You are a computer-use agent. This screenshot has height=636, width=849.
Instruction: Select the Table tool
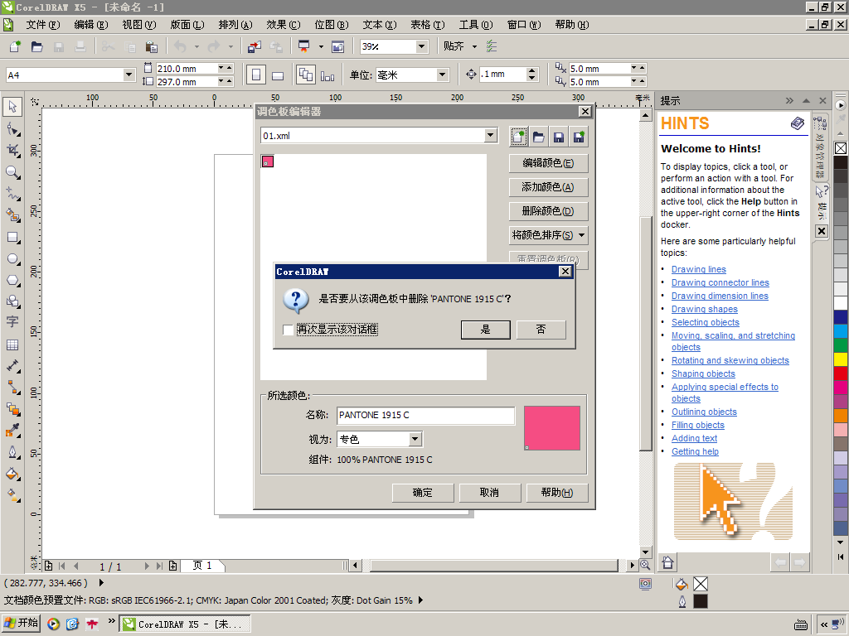12,345
